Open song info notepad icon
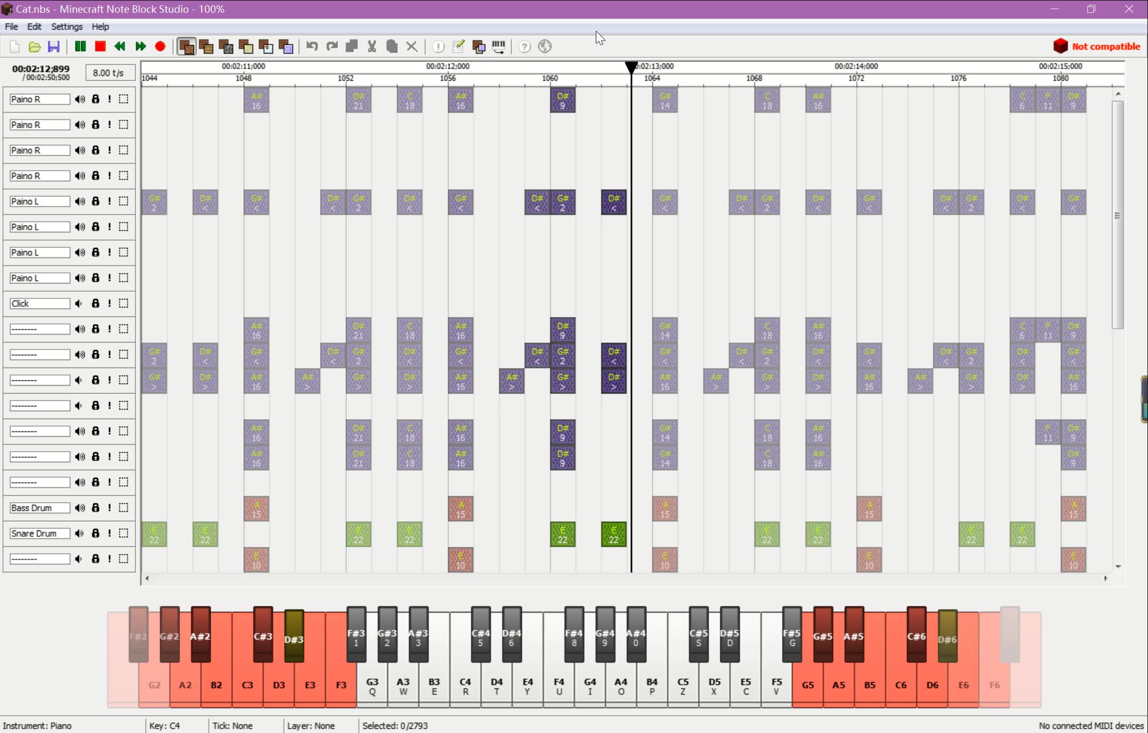This screenshot has height=733, width=1148. 458,47
